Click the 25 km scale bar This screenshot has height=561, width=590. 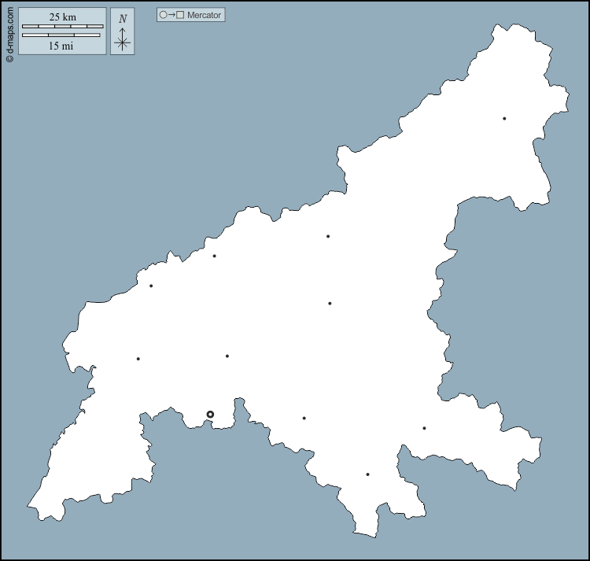tap(62, 26)
